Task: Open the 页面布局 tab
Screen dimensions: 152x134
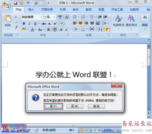Action: point(47,10)
